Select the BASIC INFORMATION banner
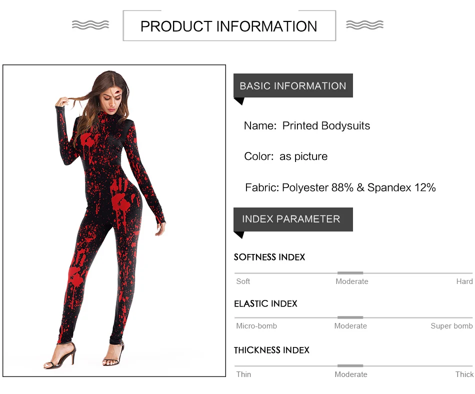 (293, 85)
